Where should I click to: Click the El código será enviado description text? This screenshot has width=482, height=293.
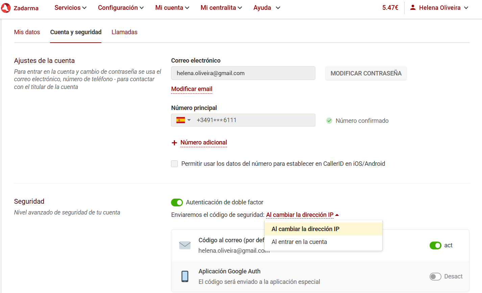point(259,282)
